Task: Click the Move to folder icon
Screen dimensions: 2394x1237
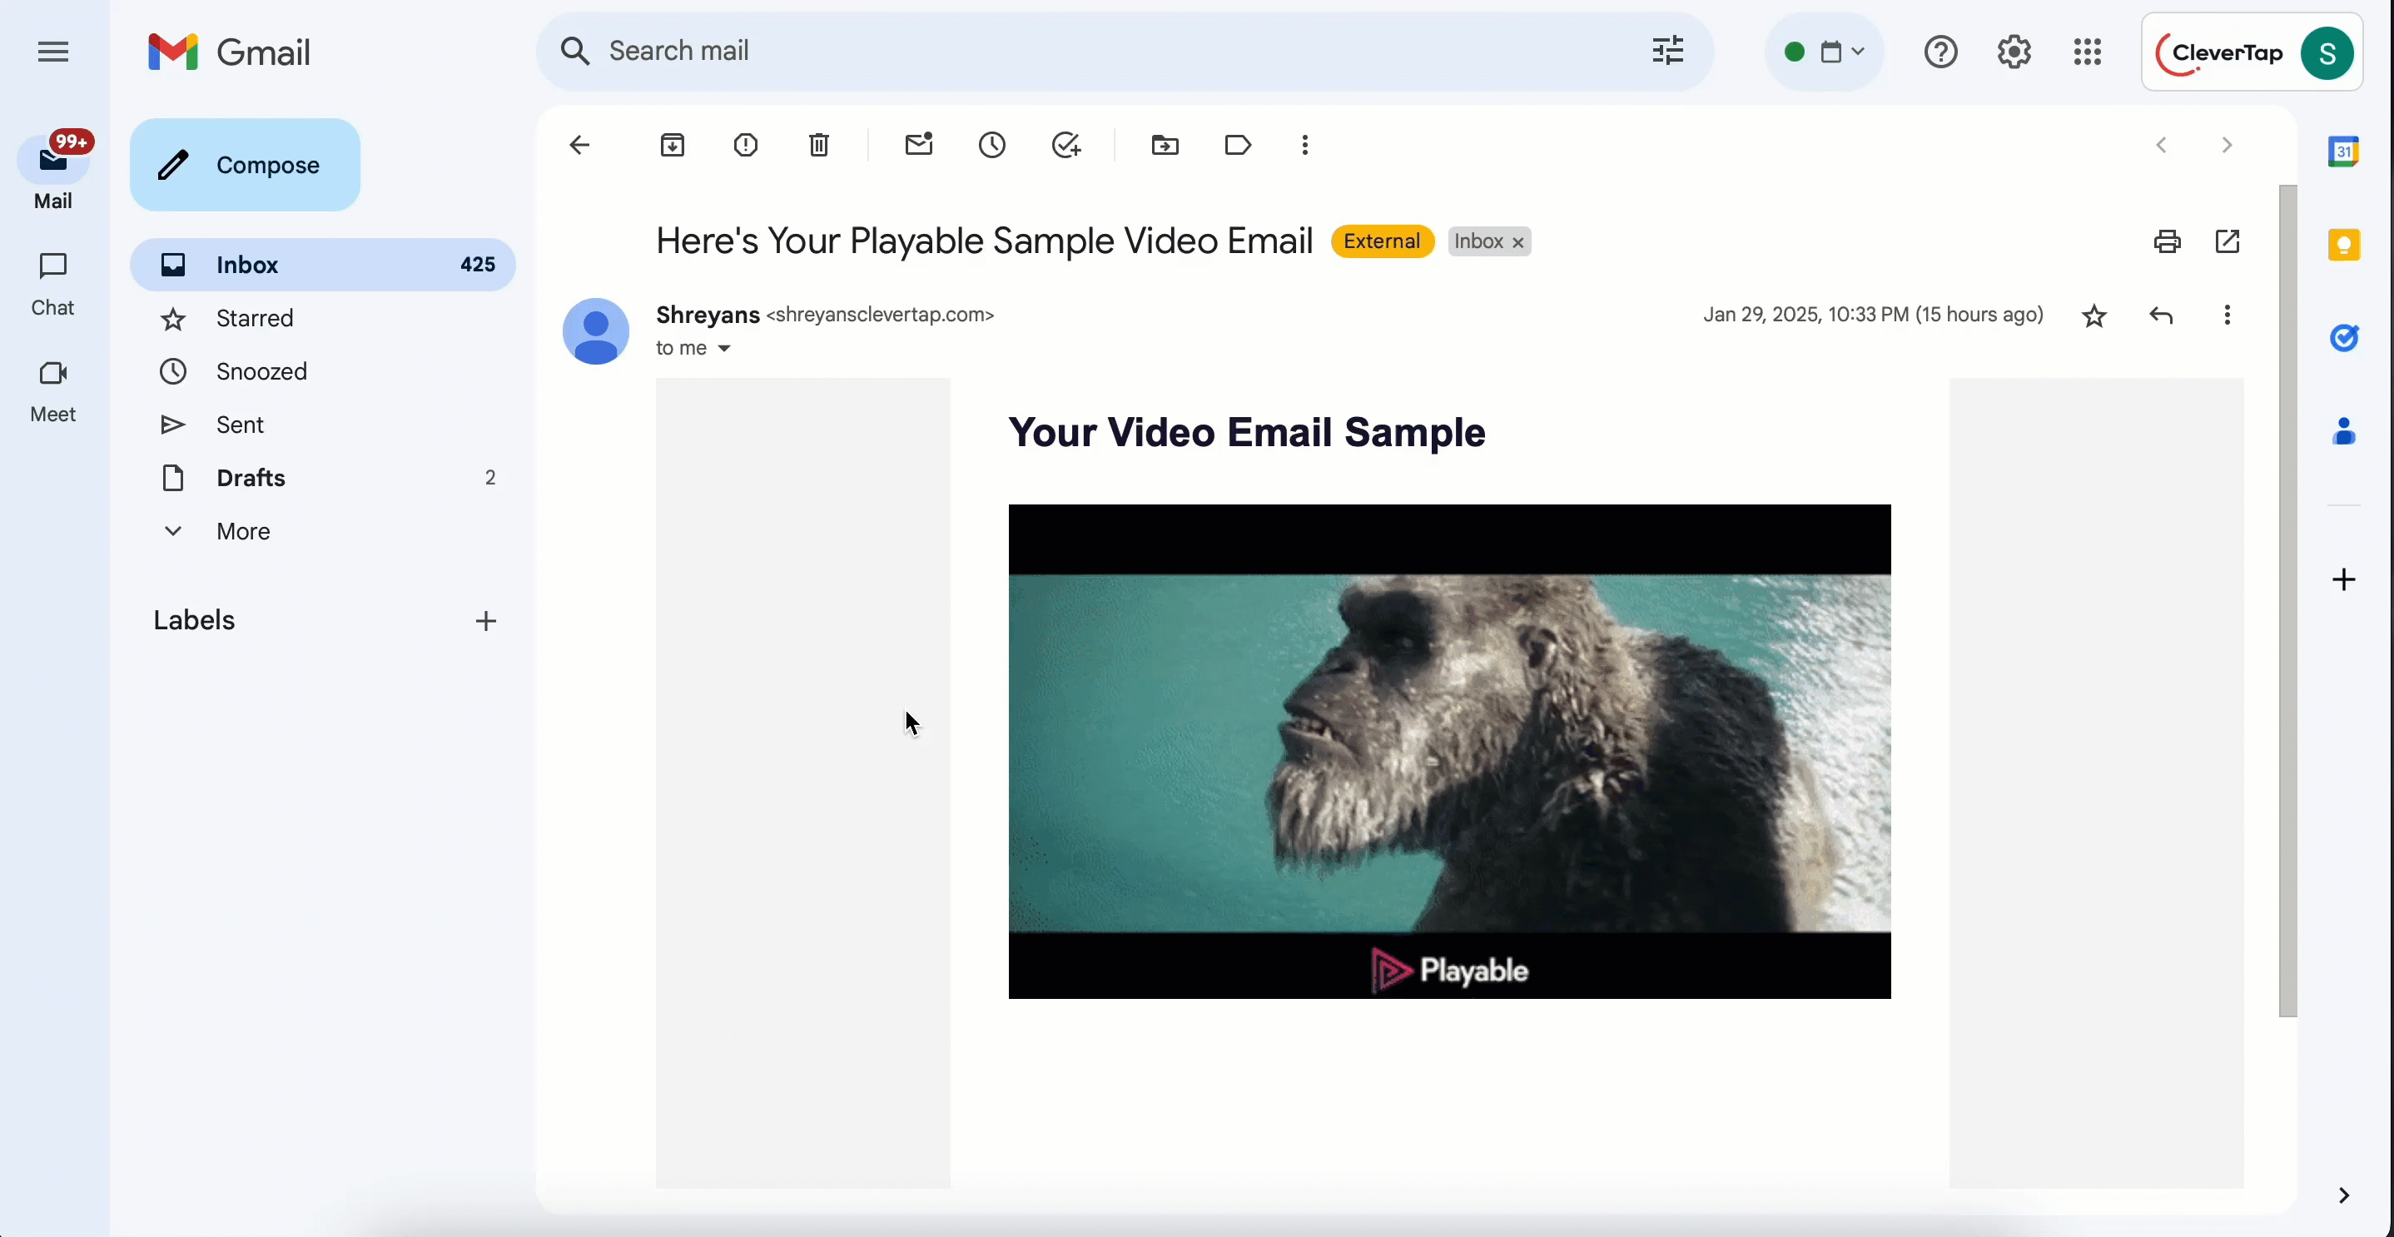Action: tap(1165, 145)
